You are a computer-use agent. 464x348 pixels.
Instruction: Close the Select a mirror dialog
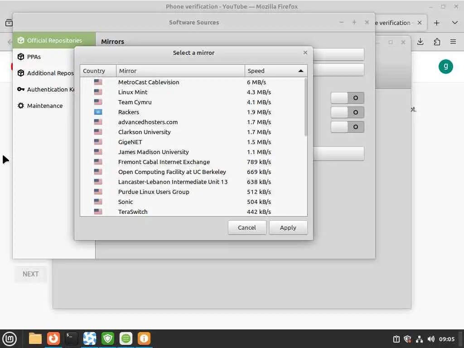point(305,53)
